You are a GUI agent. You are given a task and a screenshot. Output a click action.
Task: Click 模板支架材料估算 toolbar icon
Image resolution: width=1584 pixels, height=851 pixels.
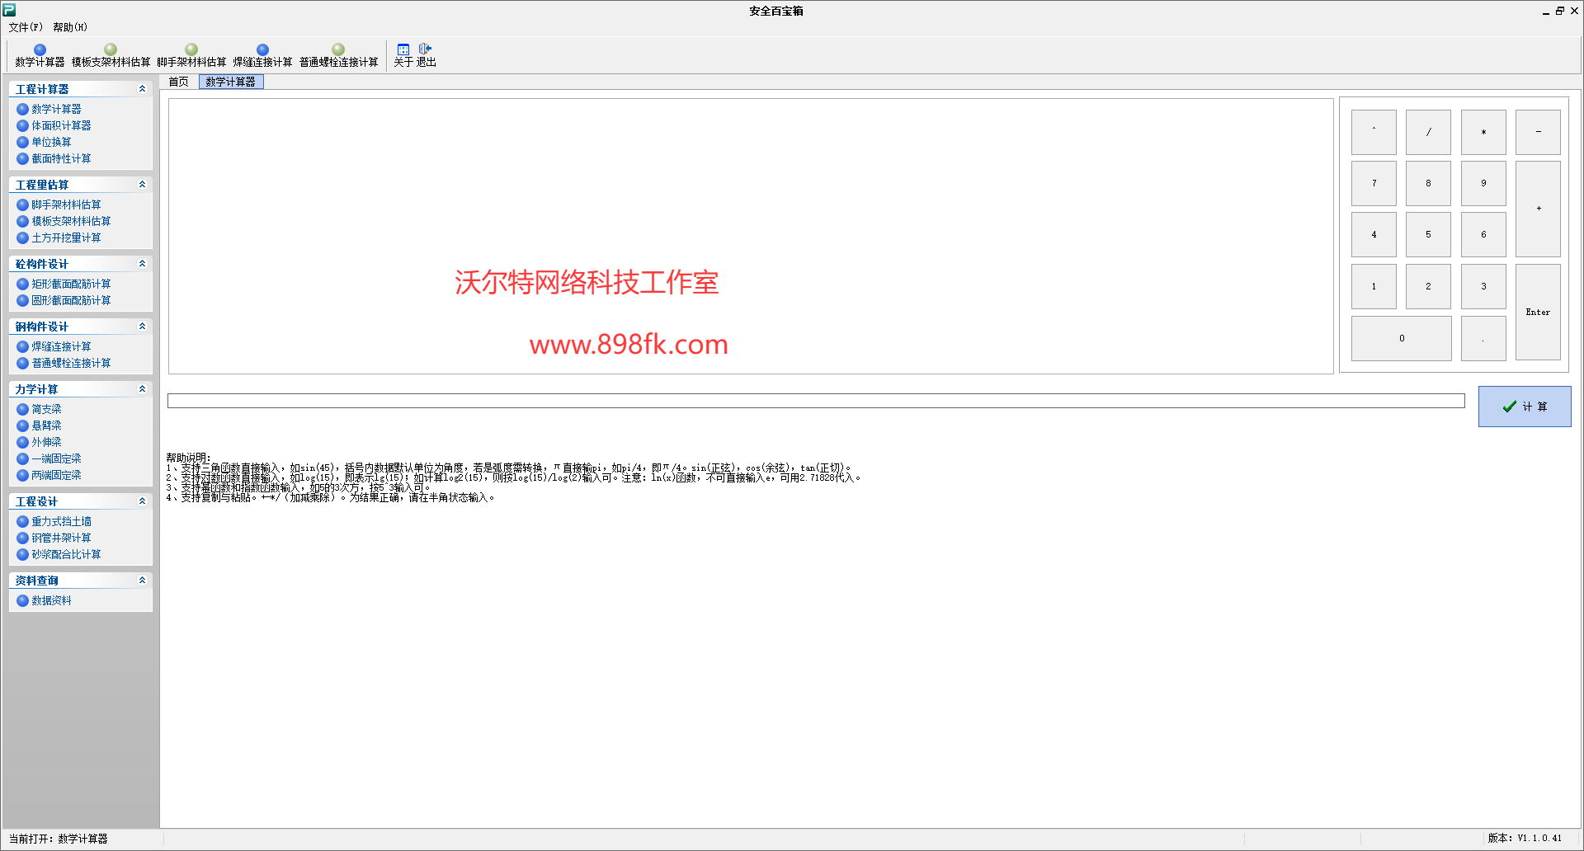coord(111,55)
